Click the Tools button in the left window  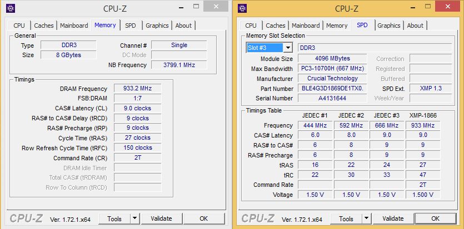[114, 218]
